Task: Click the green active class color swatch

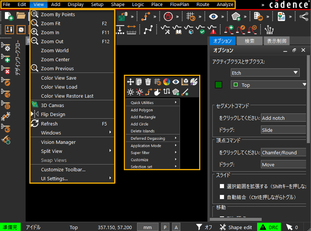Action: (218, 85)
